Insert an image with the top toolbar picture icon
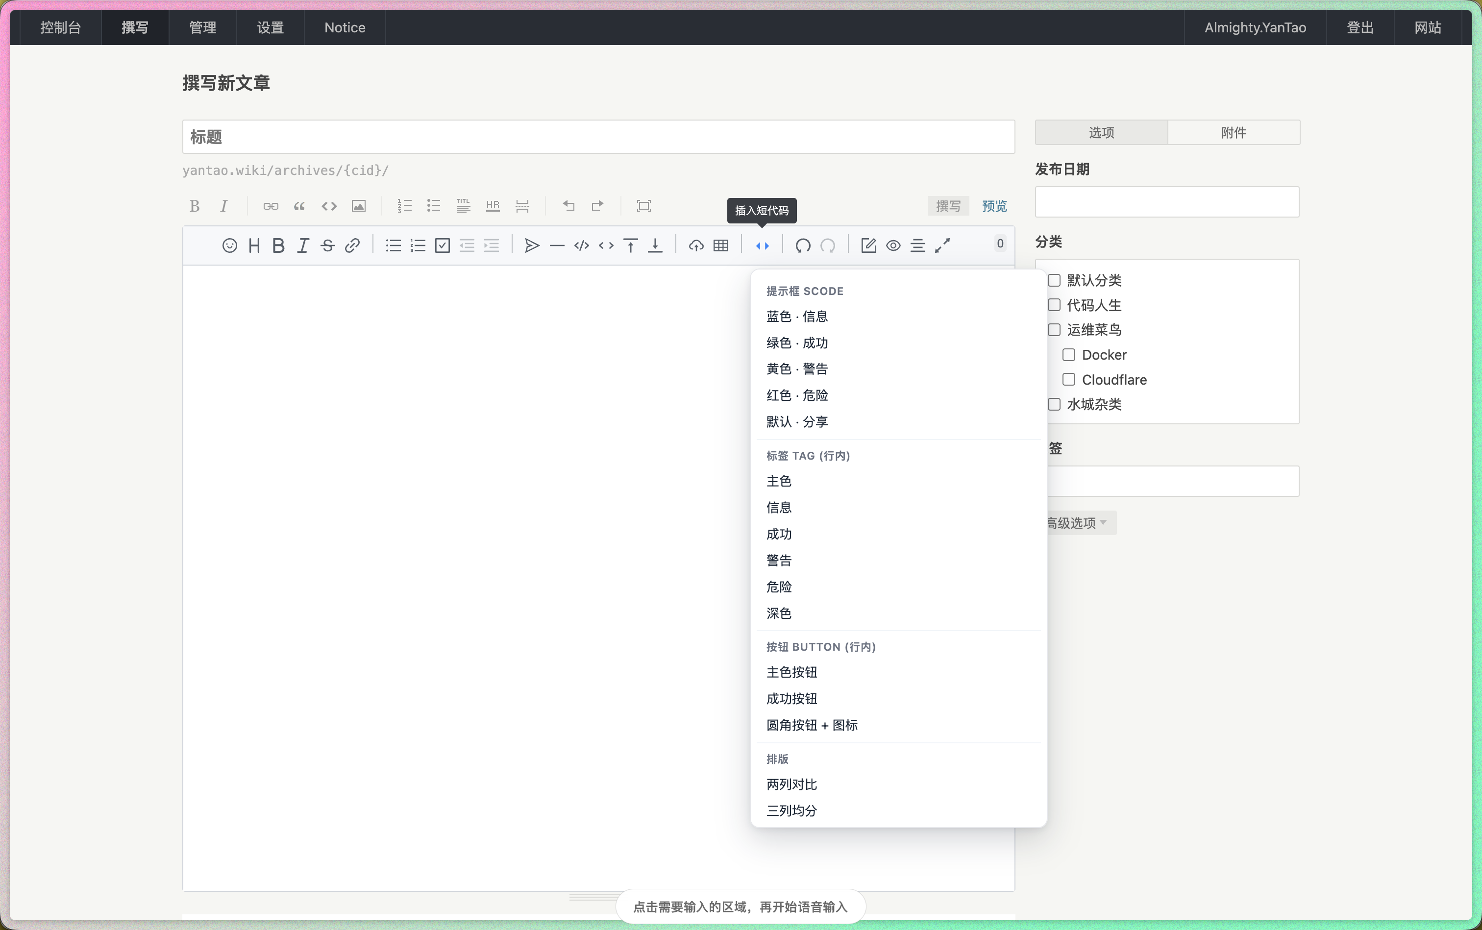Image resolution: width=1482 pixels, height=930 pixels. point(359,206)
